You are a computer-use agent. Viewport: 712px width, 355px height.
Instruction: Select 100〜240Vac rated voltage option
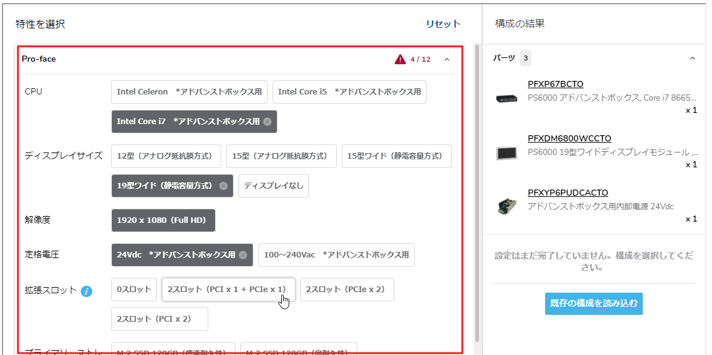pos(336,255)
